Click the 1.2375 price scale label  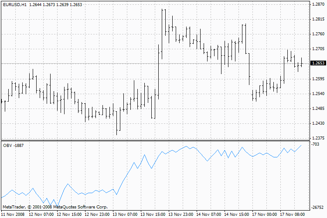318,138
